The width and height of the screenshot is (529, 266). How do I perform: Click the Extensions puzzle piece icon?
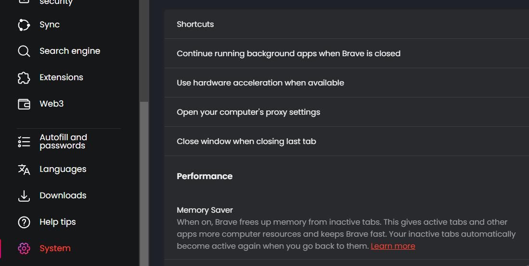tap(24, 78)
